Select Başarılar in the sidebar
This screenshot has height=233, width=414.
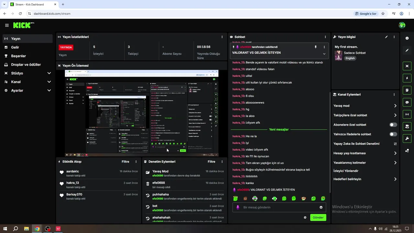point(27,56)
